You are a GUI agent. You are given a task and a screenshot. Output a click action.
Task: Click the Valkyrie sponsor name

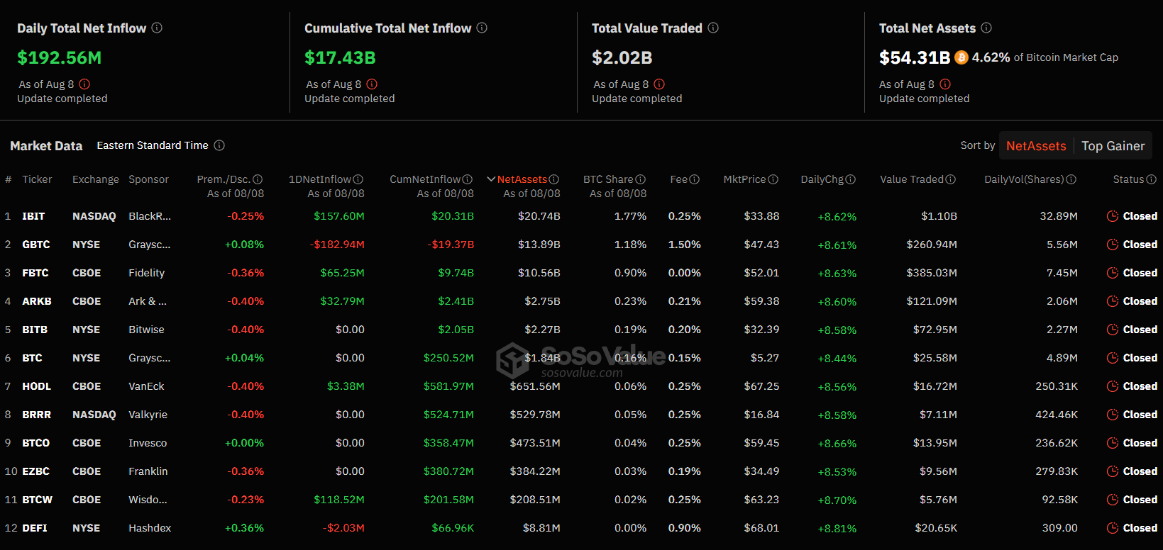[x=148, y=415]
